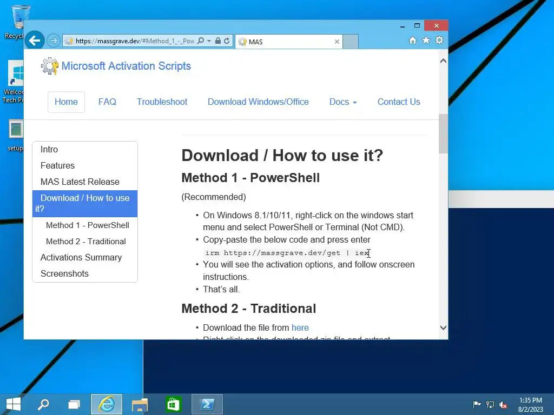
Task: Click the 'here' download link
Action: 300,328
